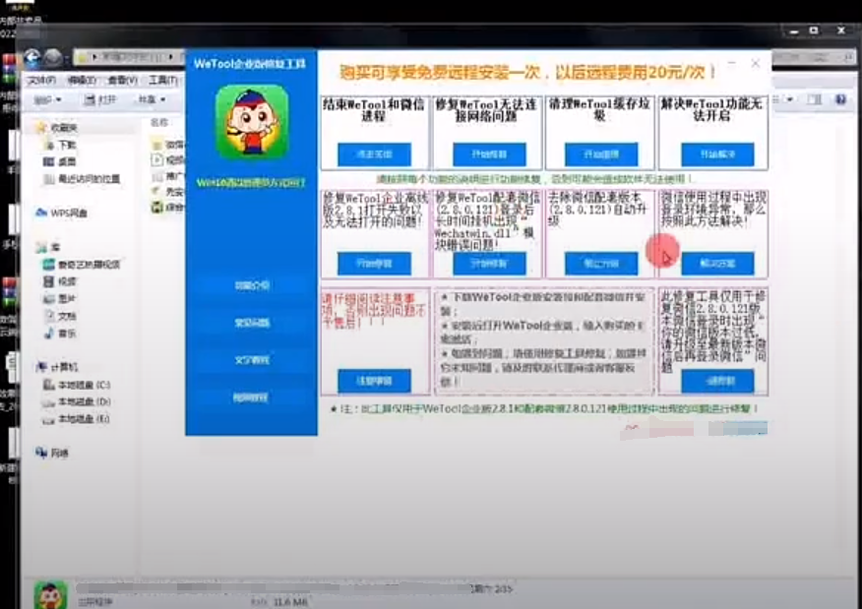Open the fourth blue sidebar item 视频教程
This screenshot has height=609, width=862.
(x=252, y=396)
